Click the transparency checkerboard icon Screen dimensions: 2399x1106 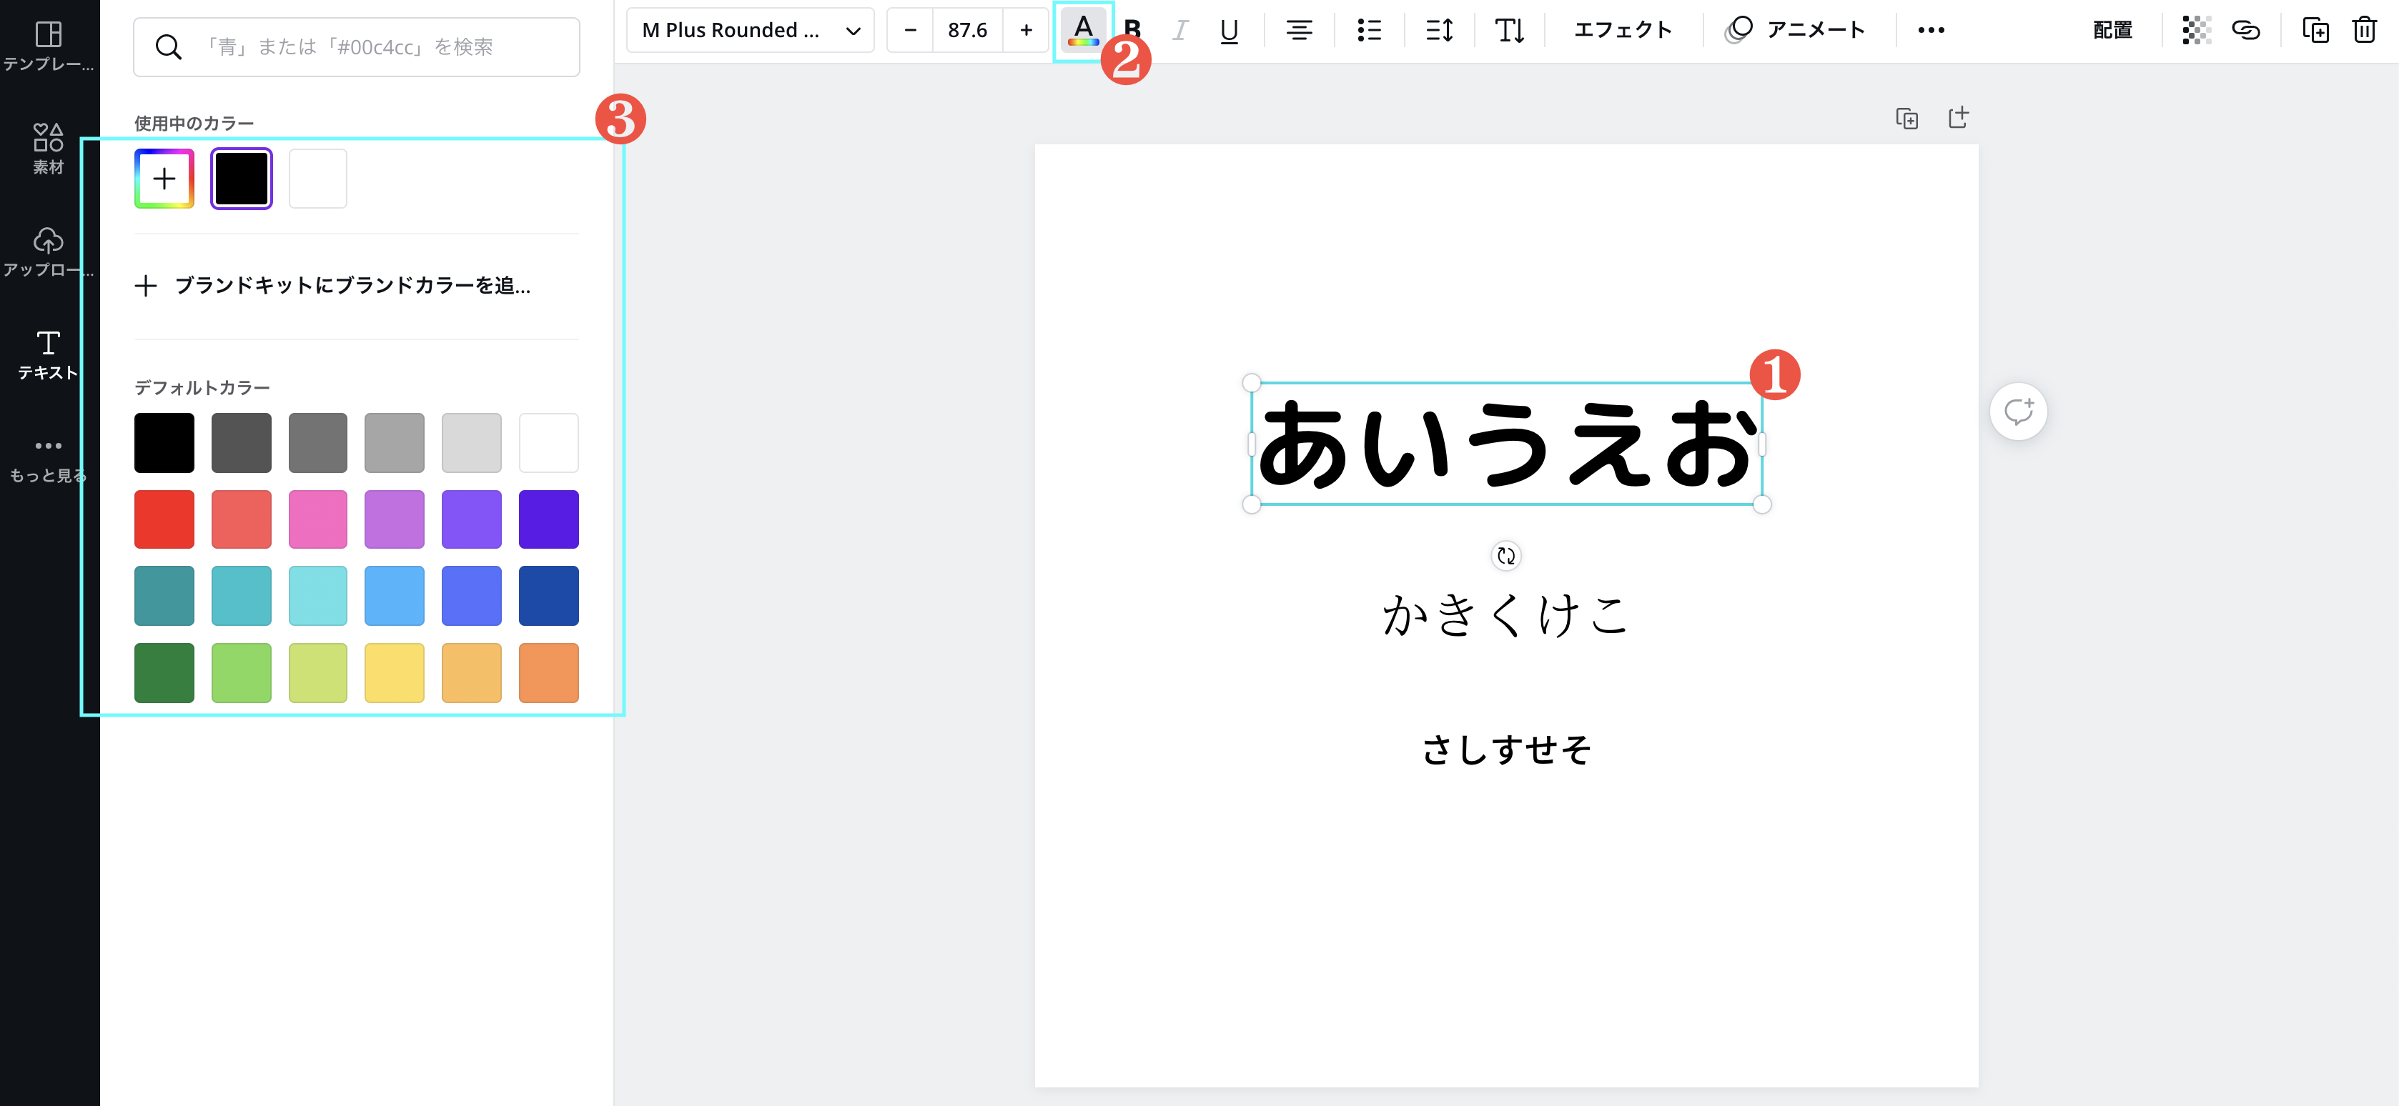tap(2195, 30)
